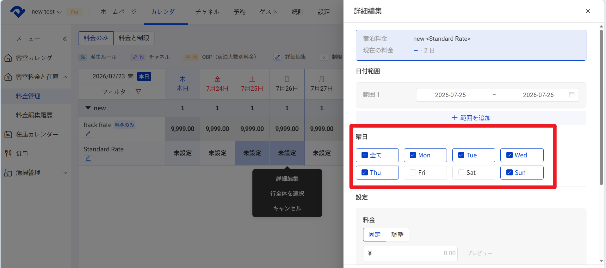Image resolution: width=606 pixels, height=268 pixels.
Task: Enable the Sat weekday checkbox
Action: pyautogui.click(x=461, y=173)
